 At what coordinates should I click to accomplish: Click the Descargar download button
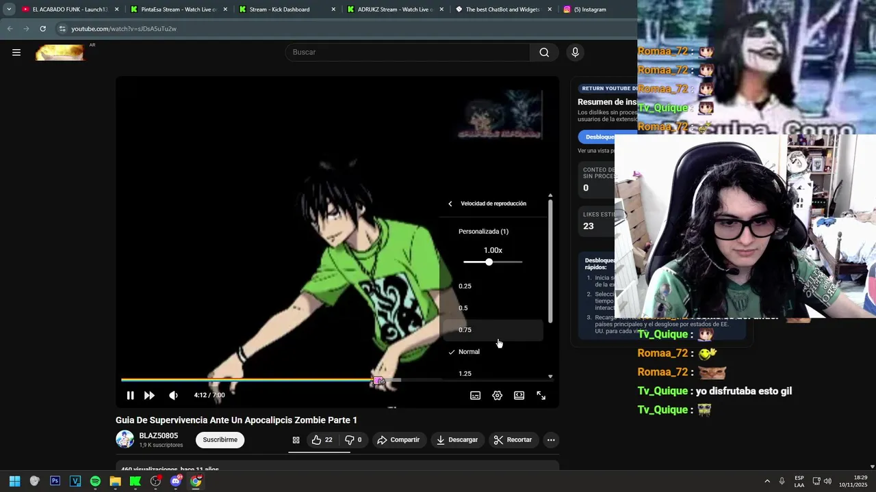coord(456,439)
